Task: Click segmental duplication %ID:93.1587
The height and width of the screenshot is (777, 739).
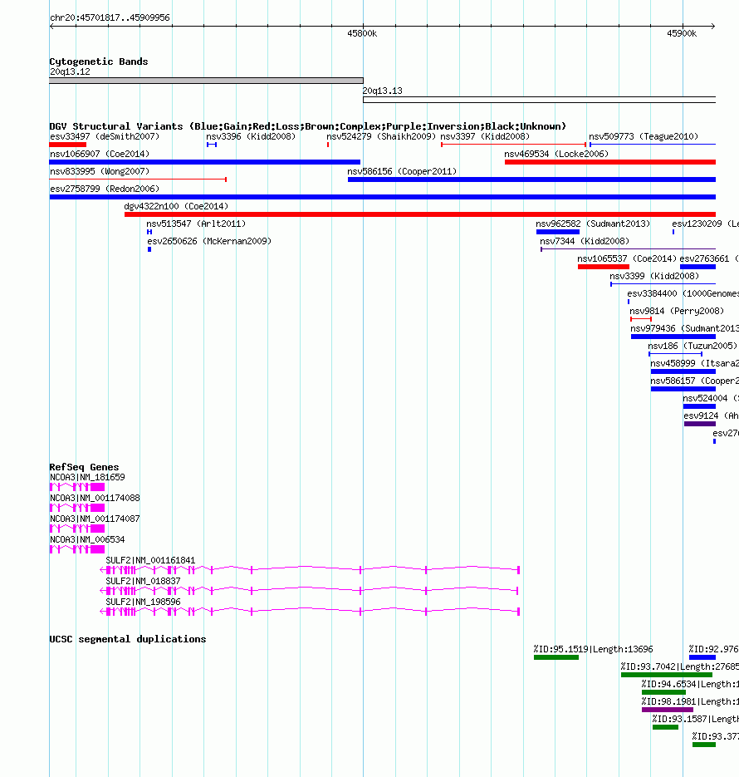Action: coord(665,727)
